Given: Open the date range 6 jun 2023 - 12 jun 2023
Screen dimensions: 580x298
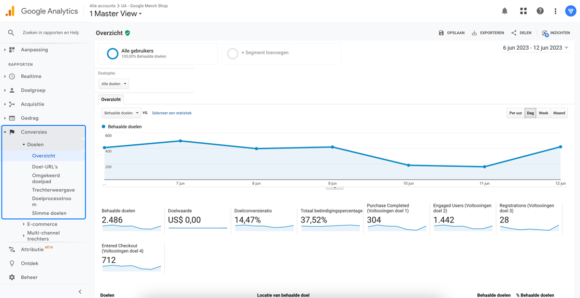Looking at the screenshot, I should pyautogui.click(x=535, y=48).
